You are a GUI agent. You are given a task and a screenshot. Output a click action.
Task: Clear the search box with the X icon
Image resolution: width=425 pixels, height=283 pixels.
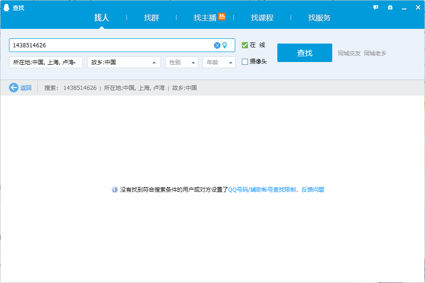[217, 45]
